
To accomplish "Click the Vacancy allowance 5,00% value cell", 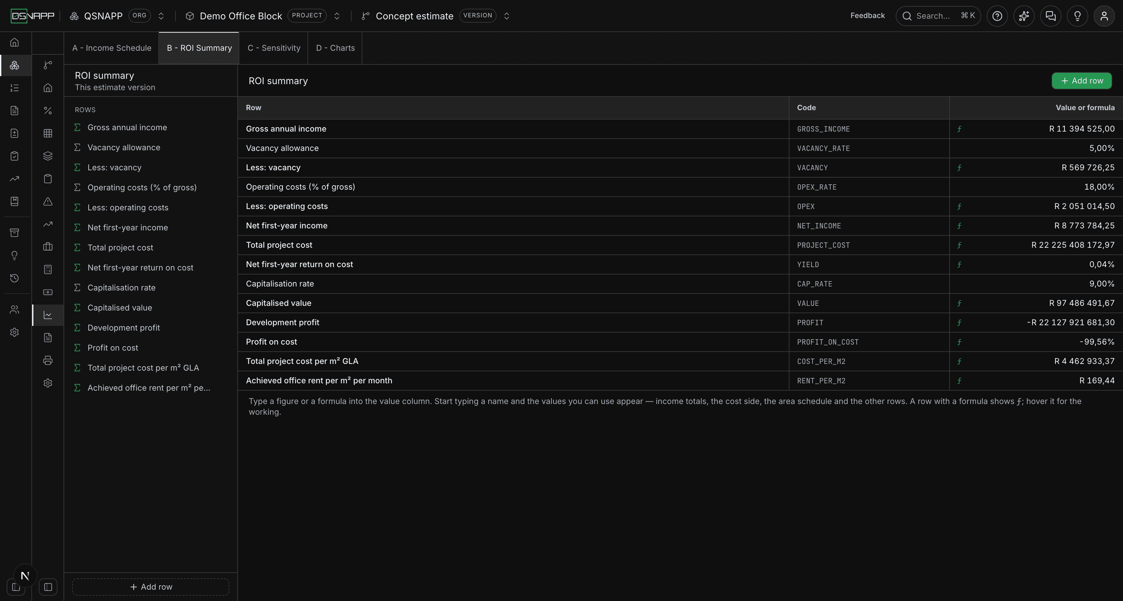I will coord(1036,148).
